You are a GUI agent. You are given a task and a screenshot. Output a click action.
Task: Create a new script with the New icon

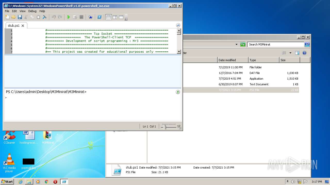pos(7,17)
